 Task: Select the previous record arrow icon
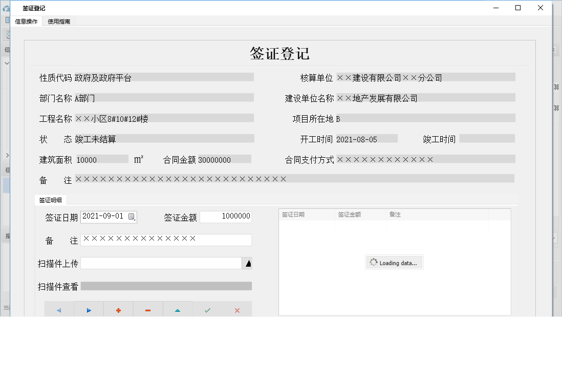click(59, 310)
